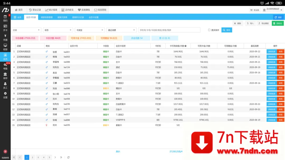Focus the phone/card number search field
The image size is (285, 160).
coord(169,30)
